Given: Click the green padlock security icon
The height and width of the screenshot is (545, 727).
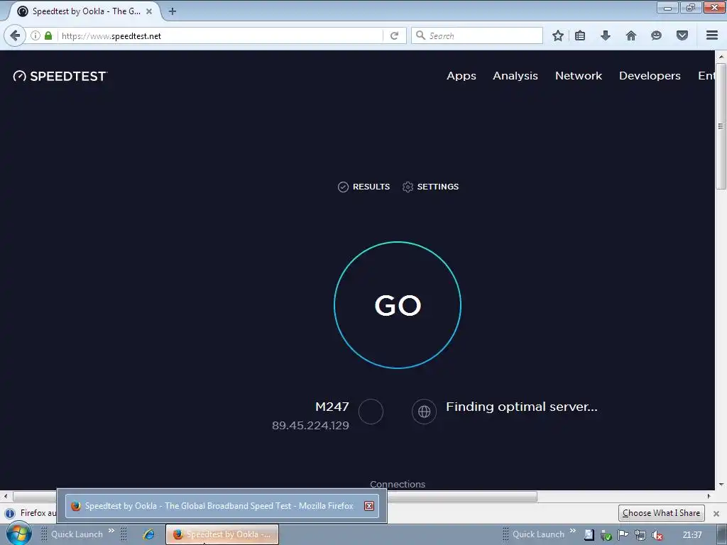Looking at the screenshot, I should [x=48, y=35].
